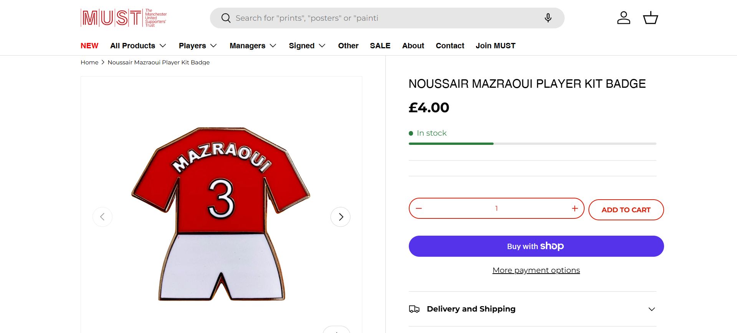Viewport: 737px width, 333px height.
Task: Go to the Join MUST page
Action: [x=496, y=46]
